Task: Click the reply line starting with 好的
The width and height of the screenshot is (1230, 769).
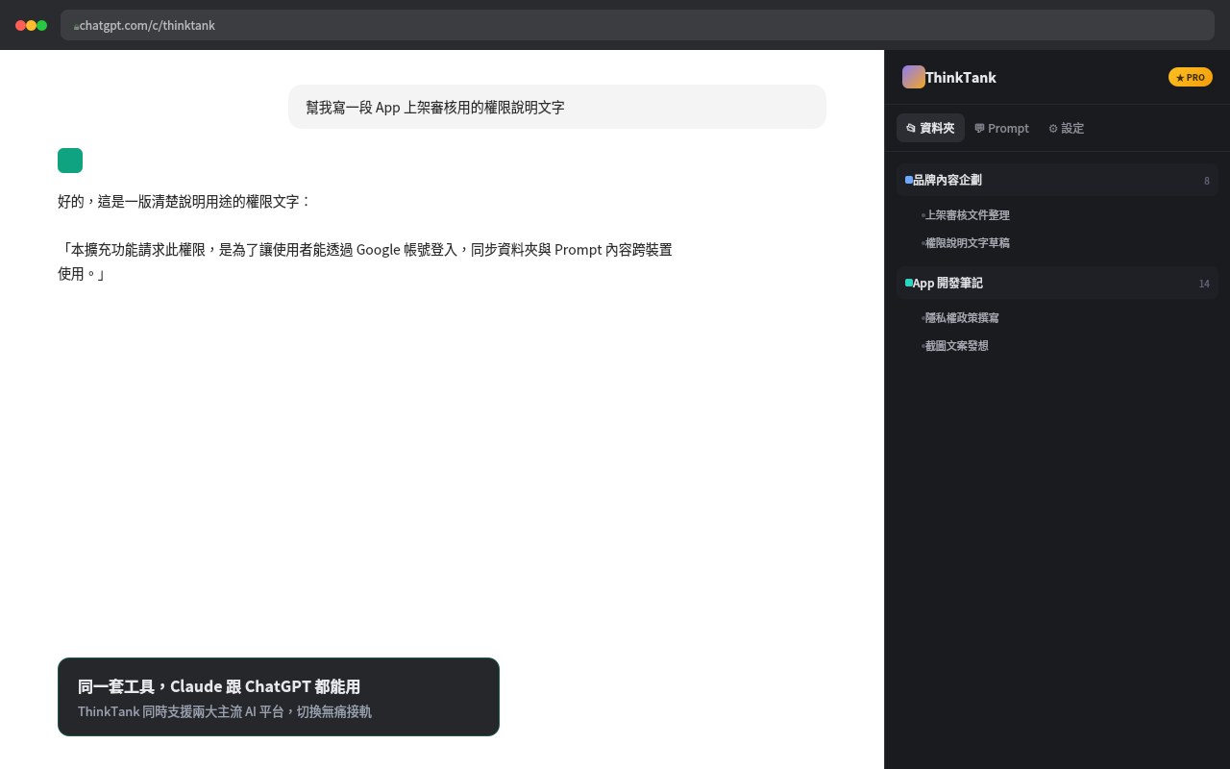Action: click(x=184, y=201)
